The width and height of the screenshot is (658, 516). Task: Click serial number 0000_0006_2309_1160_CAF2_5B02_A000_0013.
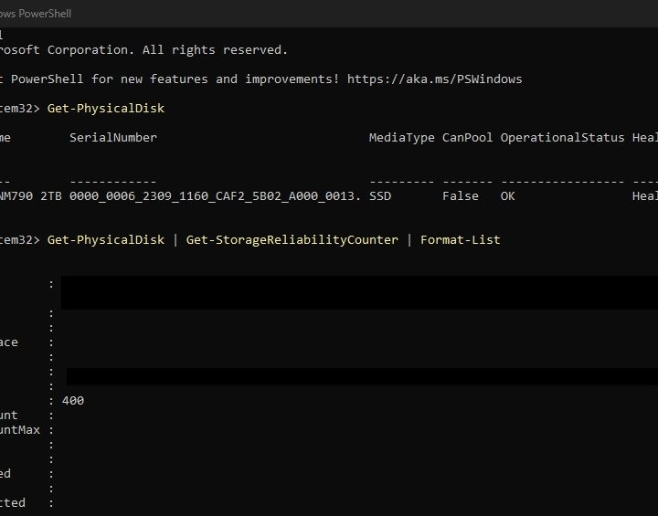(x=216, y=196)
